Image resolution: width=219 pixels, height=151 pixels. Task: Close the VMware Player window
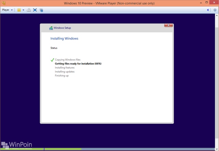[214, 2]
